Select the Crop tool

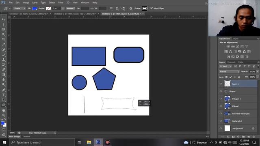4,39
